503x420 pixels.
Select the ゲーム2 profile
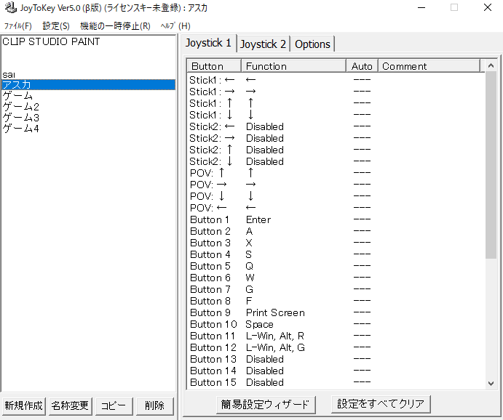[x=89, y=107]
